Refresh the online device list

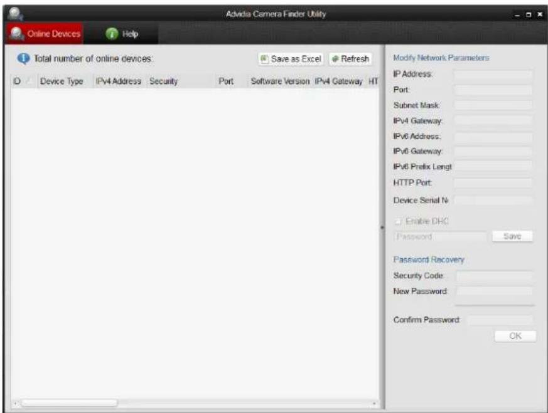[x=350, y=59]
